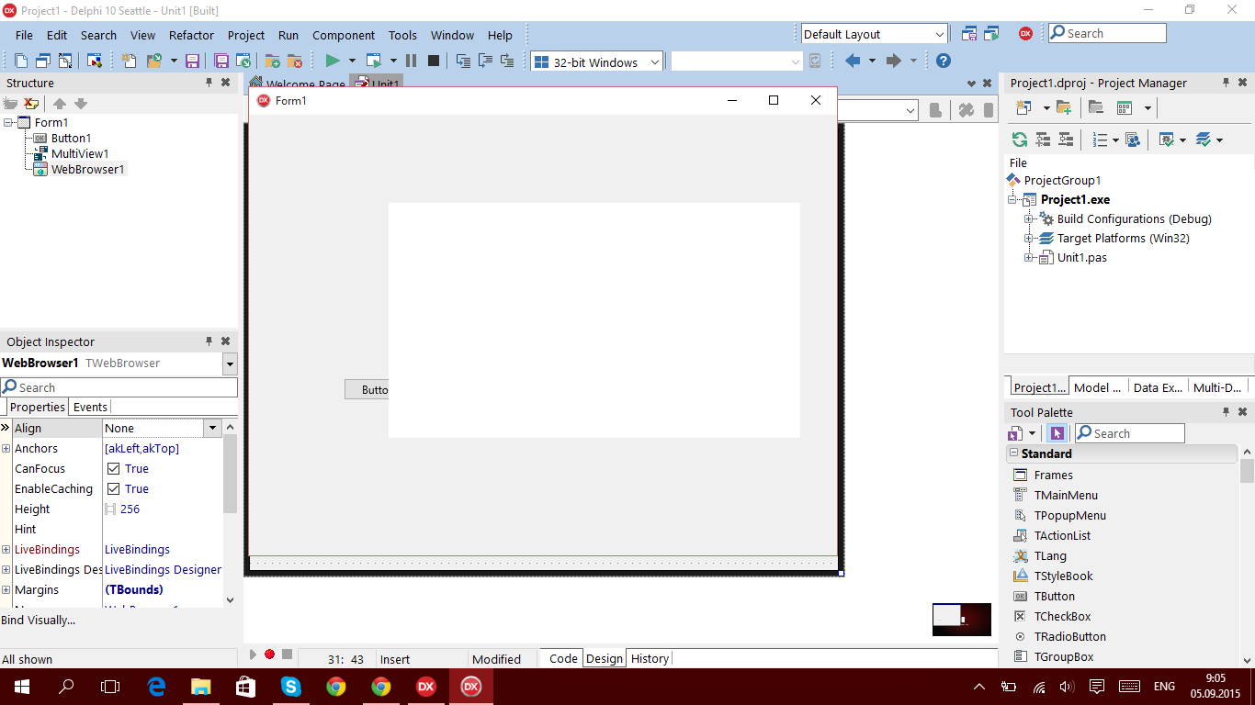Expand the Unit1.pas project node
This screenshot has width=1255, height=705.
pyautogui.click(x=1029, y=257)
